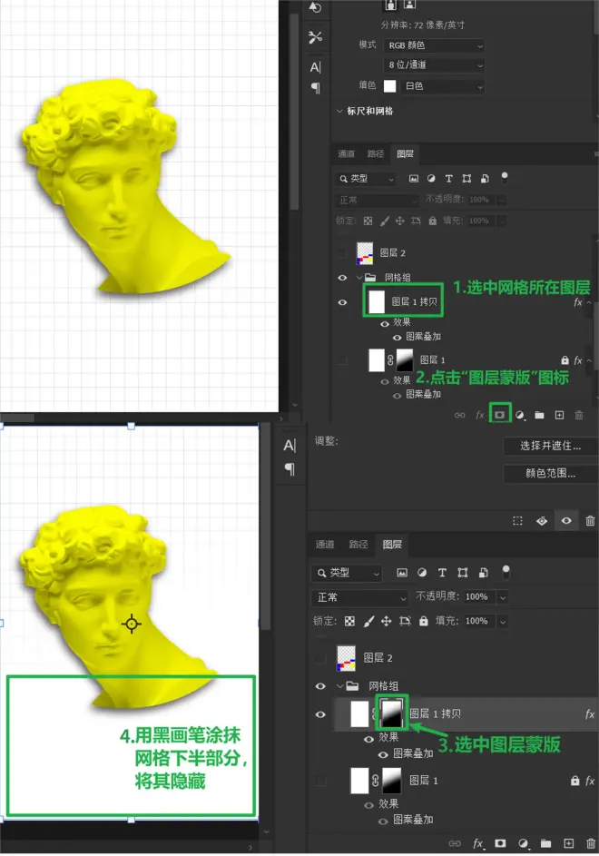Image resolution: width=599 pixels, height=856 pixels.
Task: Toggle layer filtering switch in lower panel
Action: 506,572
